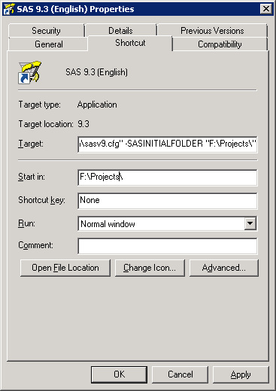The width and height of the screenshot is (276, 391).
Task: Open the Advanced settings button
Action: [224, 268]
